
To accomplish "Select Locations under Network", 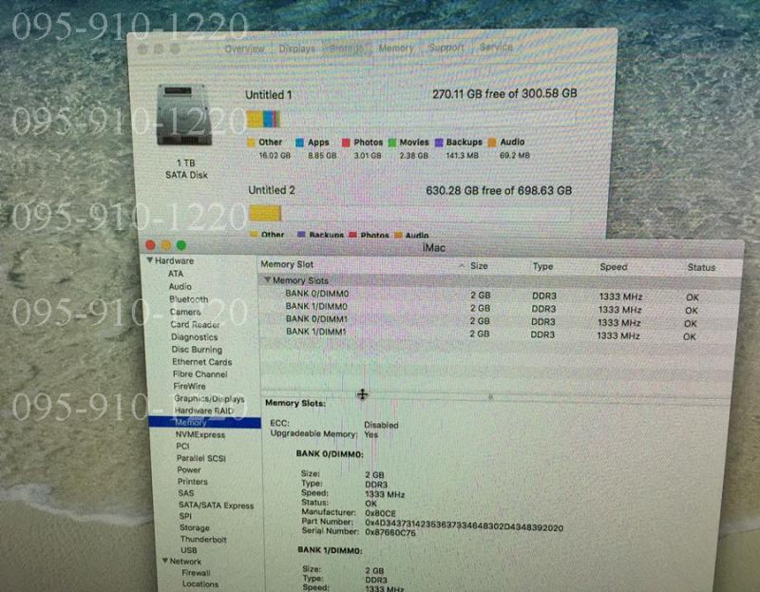I will pos(200,584).
